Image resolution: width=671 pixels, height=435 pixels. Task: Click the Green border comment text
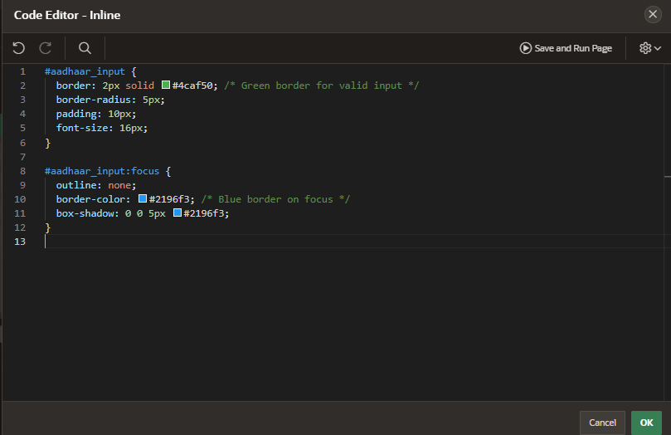coord(321,86)
